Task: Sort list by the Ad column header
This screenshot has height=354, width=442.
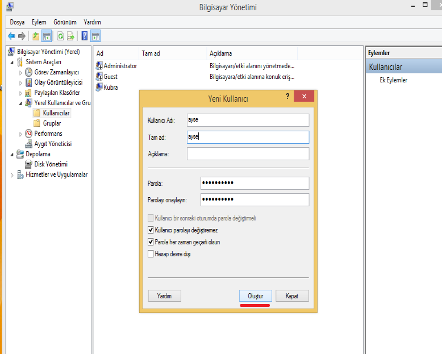Action: pyautogui.click(x=116, y=53)
